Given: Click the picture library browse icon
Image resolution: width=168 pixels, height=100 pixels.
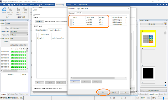Looking at the screenshot, I should click(165, 24).
